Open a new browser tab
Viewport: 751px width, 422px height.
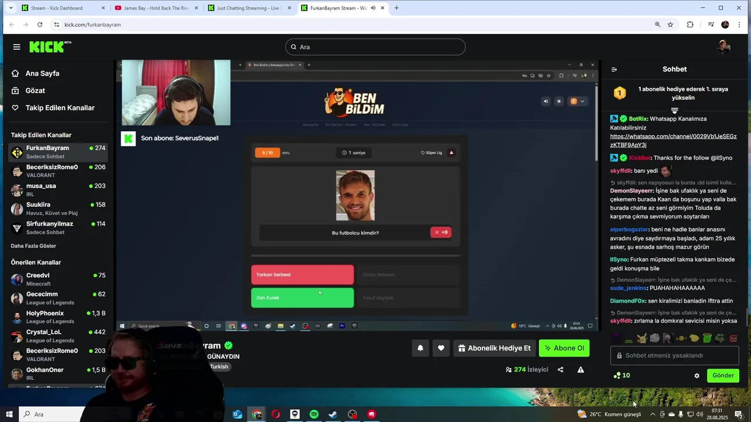tap(397, 8)
